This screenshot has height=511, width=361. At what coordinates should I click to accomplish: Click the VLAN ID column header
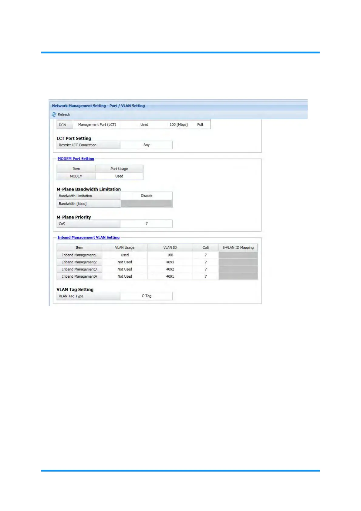point(170,248)
